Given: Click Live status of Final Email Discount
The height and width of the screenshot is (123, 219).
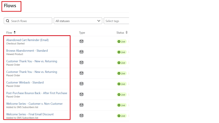Looking at the screenshot, I should click(121, 116).
